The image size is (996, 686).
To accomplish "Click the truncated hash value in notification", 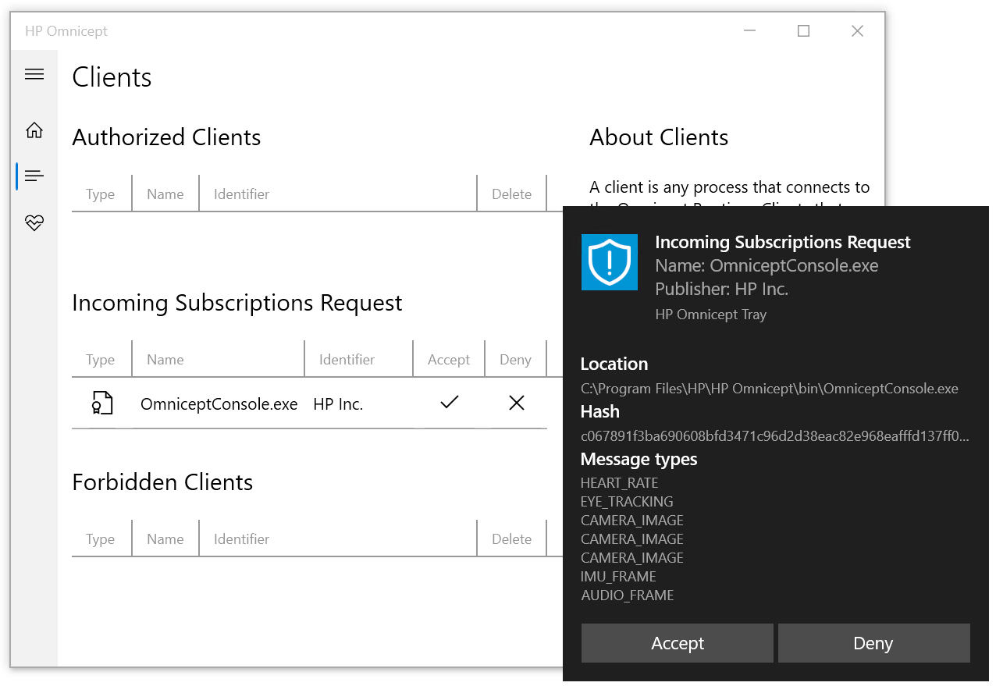I will [774, 435].
